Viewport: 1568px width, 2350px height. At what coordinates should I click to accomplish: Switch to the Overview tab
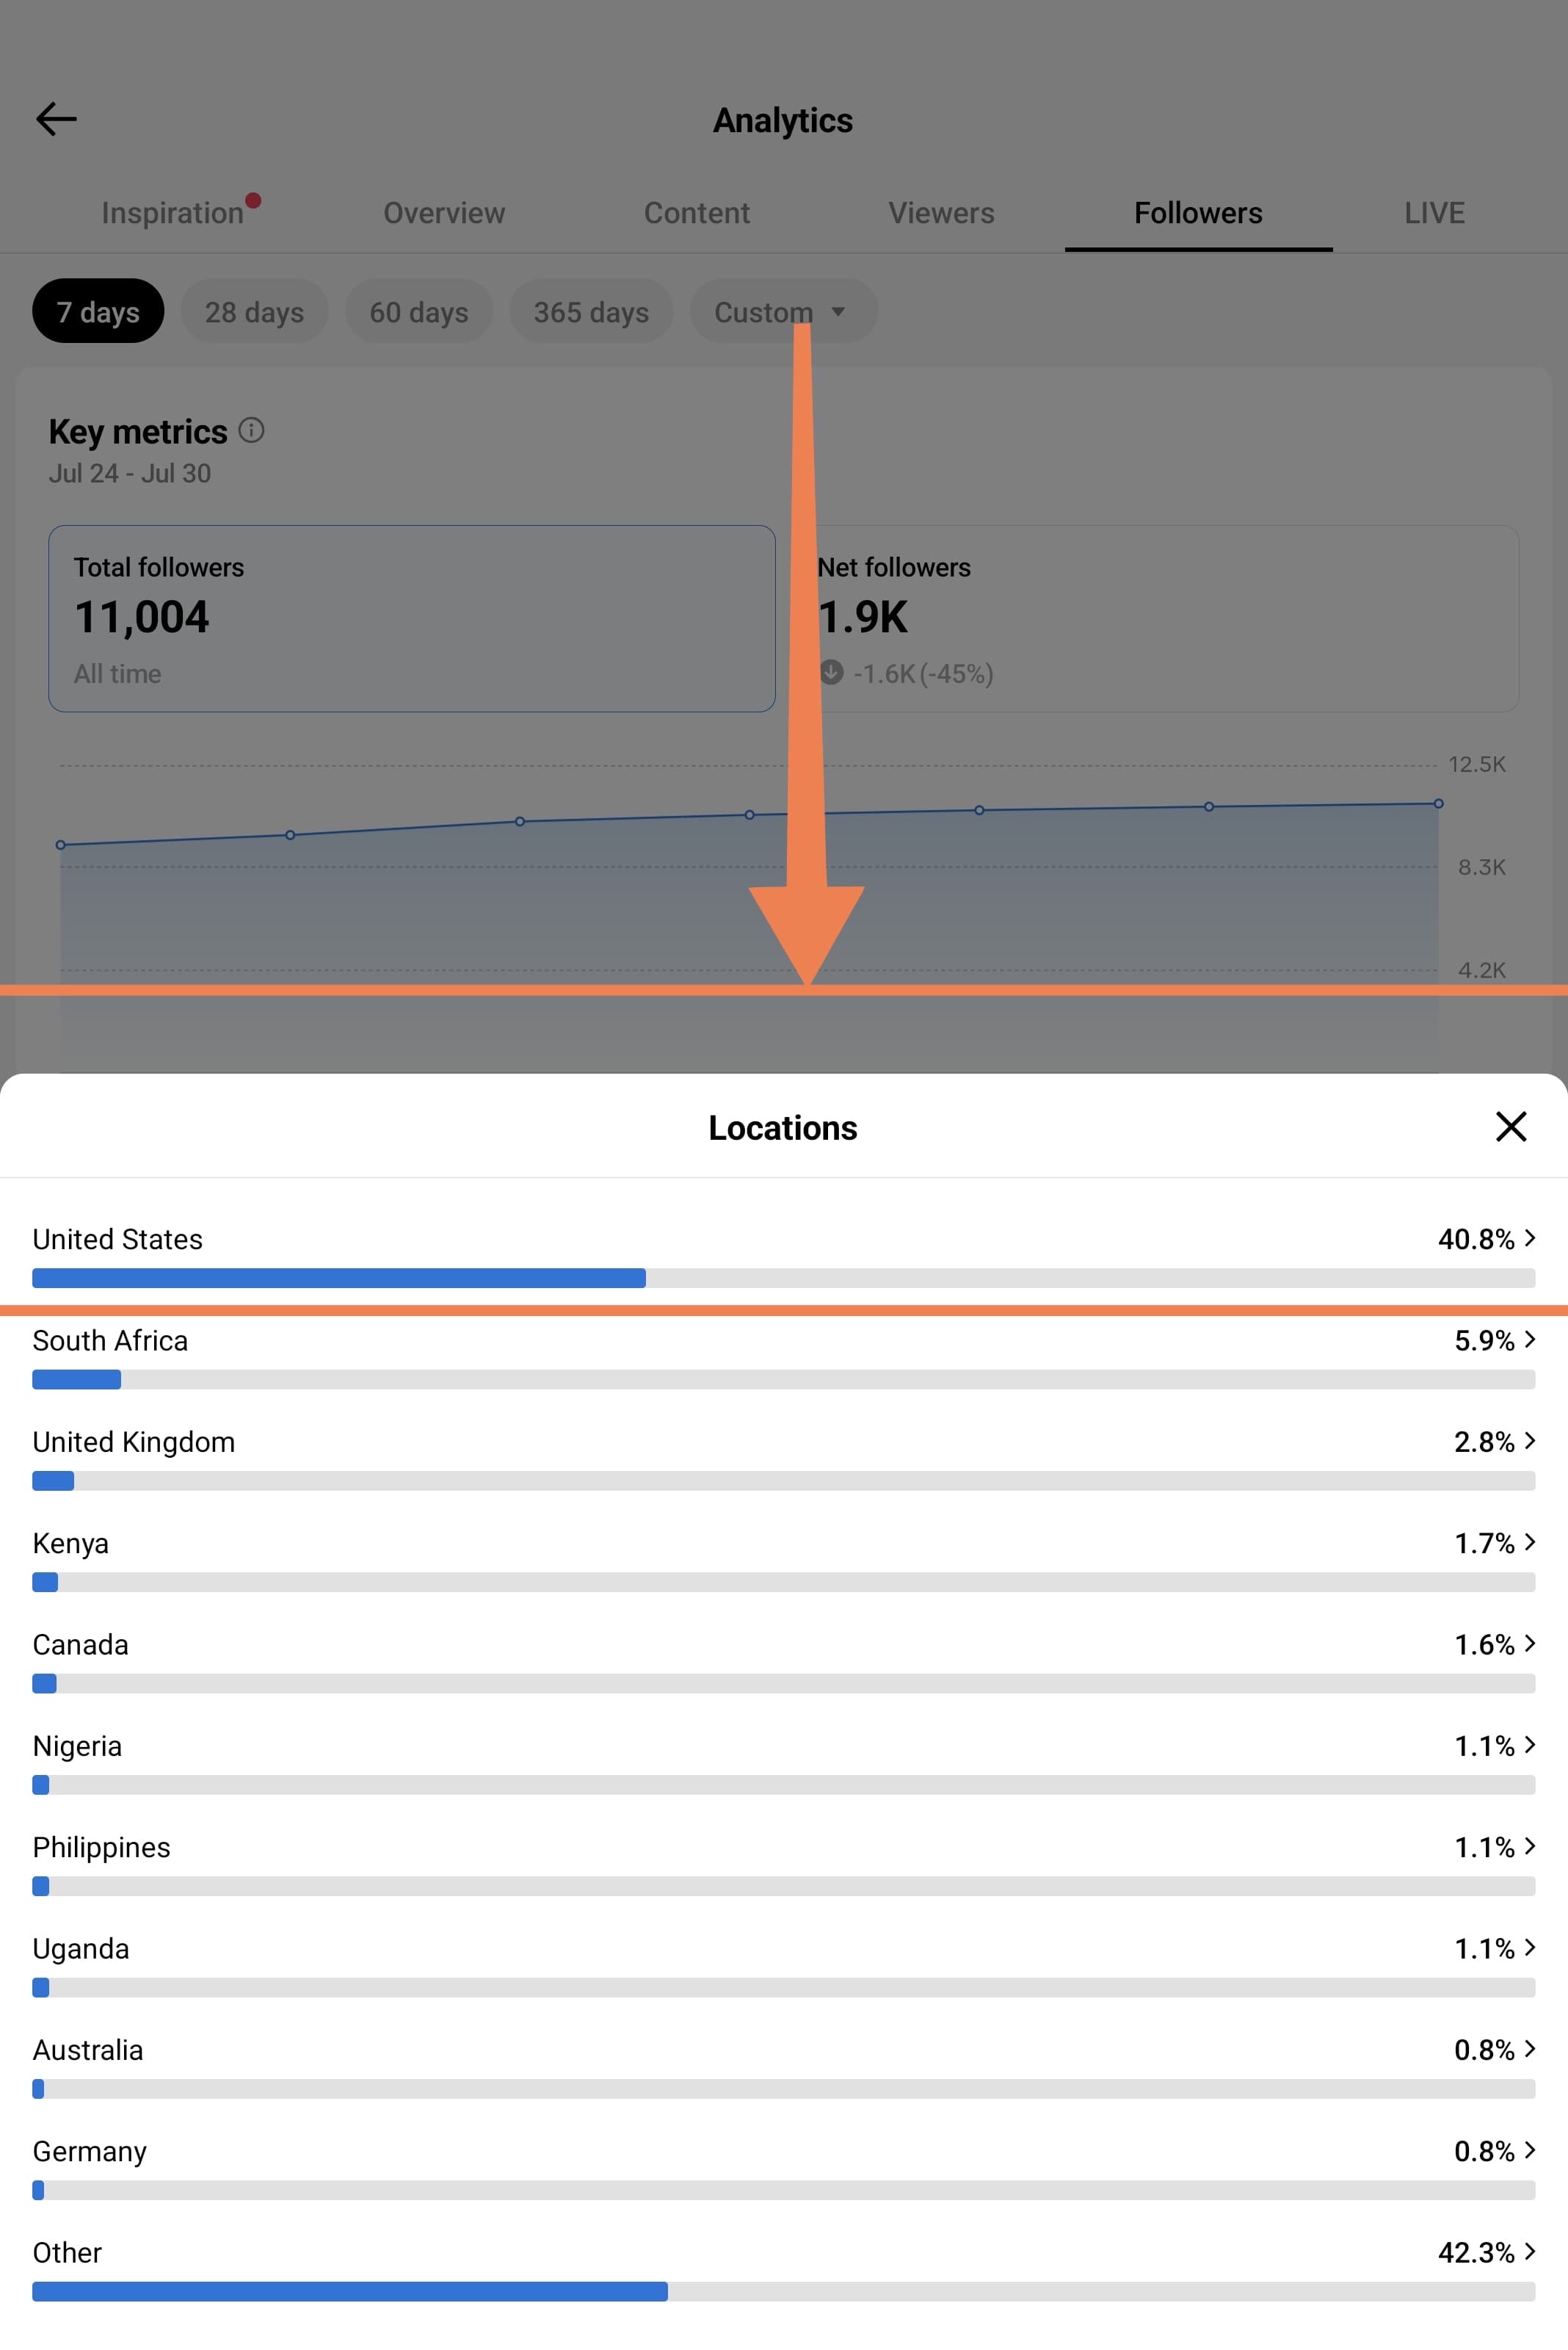tap(444, 213)
